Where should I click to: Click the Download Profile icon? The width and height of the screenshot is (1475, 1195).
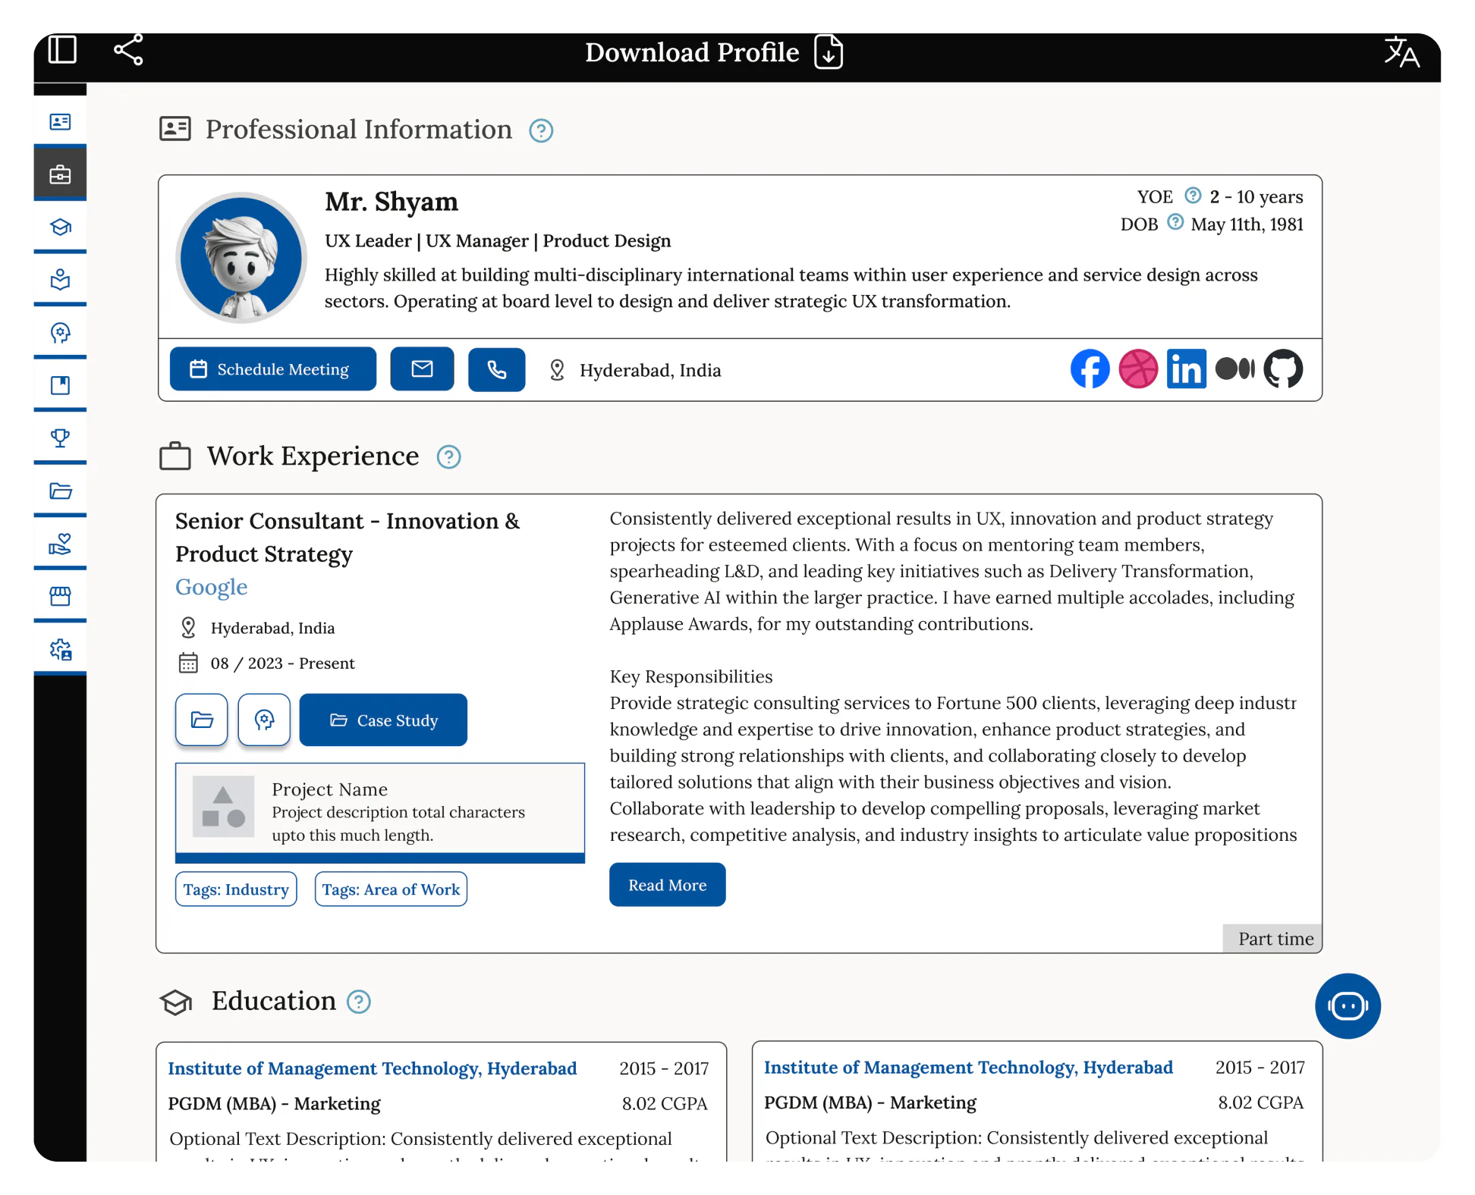pyautogui.click(x=829, y=52)
